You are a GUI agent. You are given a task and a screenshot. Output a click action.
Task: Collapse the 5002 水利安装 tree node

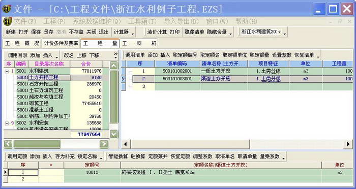pos(7,123)
